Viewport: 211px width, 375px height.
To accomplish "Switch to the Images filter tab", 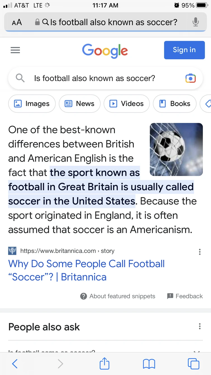I will click(x=32, y=104).
